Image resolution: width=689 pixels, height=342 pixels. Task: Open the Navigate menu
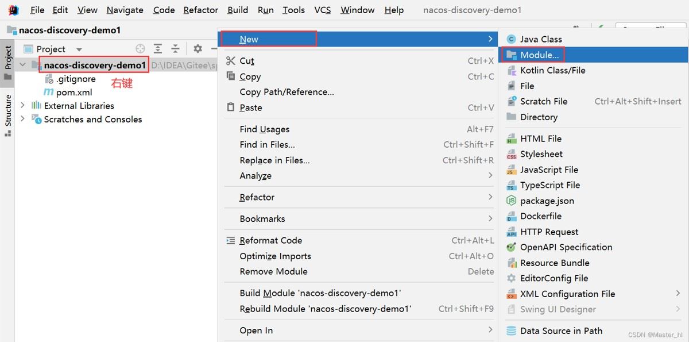coord(125,10)
